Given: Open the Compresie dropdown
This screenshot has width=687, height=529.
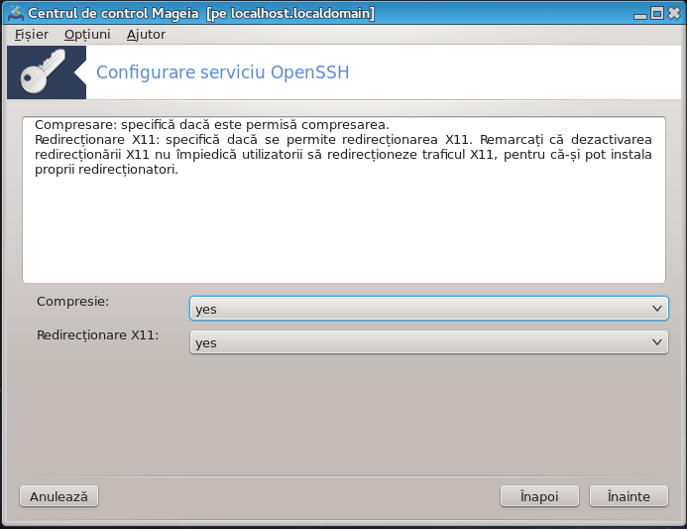Looking at the screenshot, I should 429,309.
